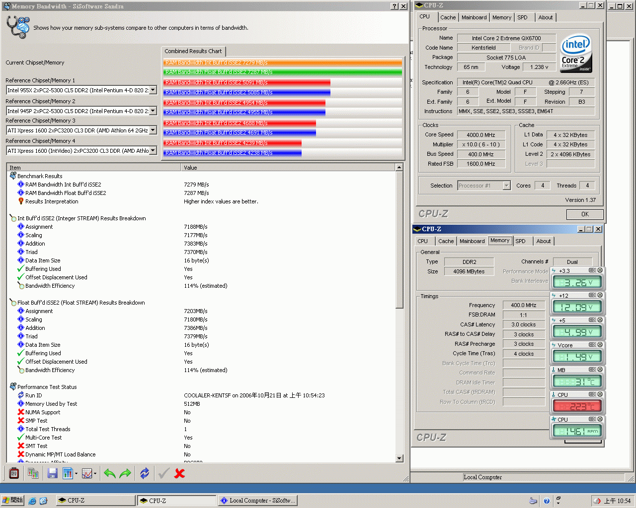The image size is (636, 508).
Task: Open the line graph icon dropdown arrow
Action: pos(95,474)
